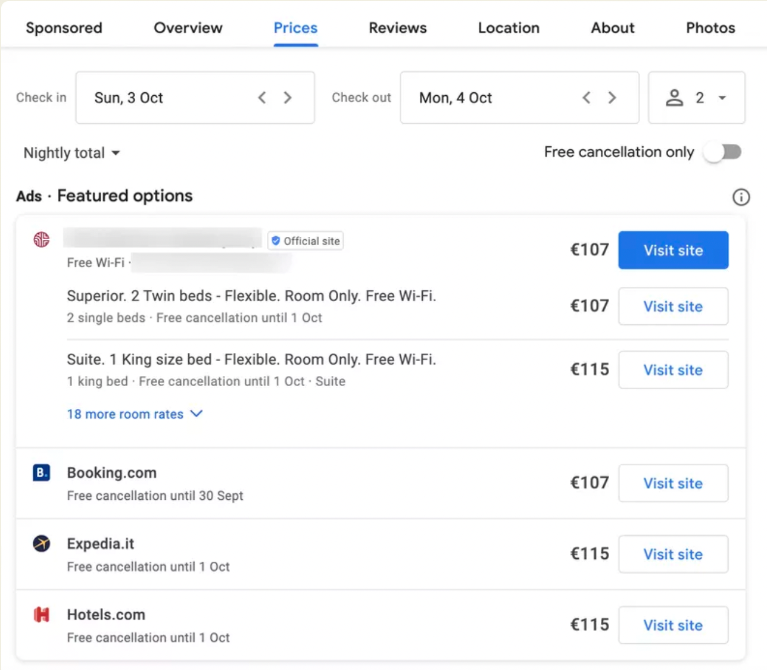767x670 pixels.
Task: Click the Hotels.com logo icon
Action: (41, 614)
